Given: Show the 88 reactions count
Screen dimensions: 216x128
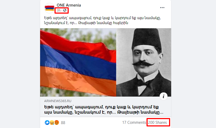Looking at the screenshot, I should pyautogui.click(x=63, y=123).
